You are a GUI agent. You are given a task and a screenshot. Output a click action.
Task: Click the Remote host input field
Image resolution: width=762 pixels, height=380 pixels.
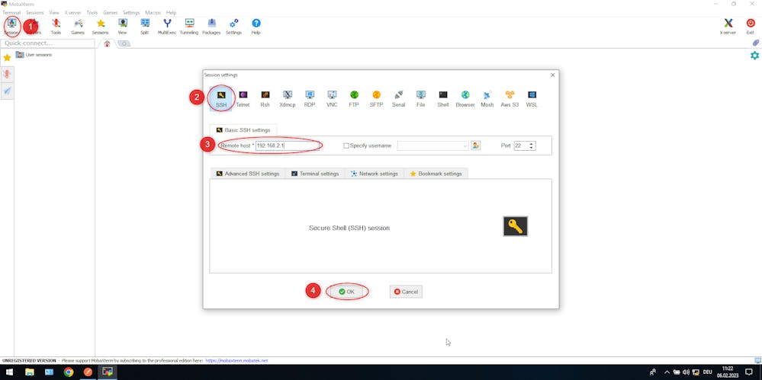click(x=288, y=145)
